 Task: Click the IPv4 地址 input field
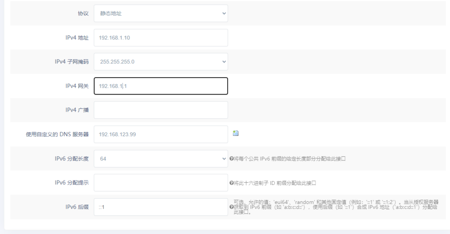[x=161, y=38]
